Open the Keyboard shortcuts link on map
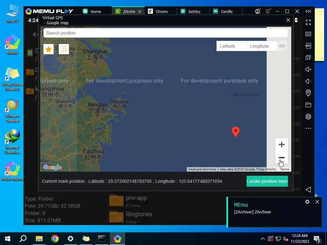Image resolution: width=327 pixels, height=245 pixels. (x=202, y=169)
